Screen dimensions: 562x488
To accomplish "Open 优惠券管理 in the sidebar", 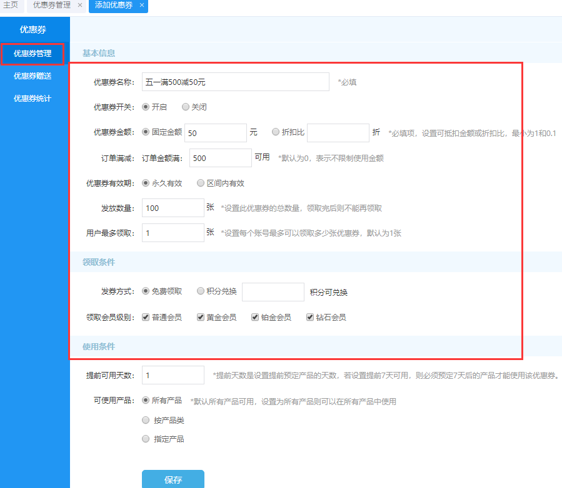I will pos(33,54).
